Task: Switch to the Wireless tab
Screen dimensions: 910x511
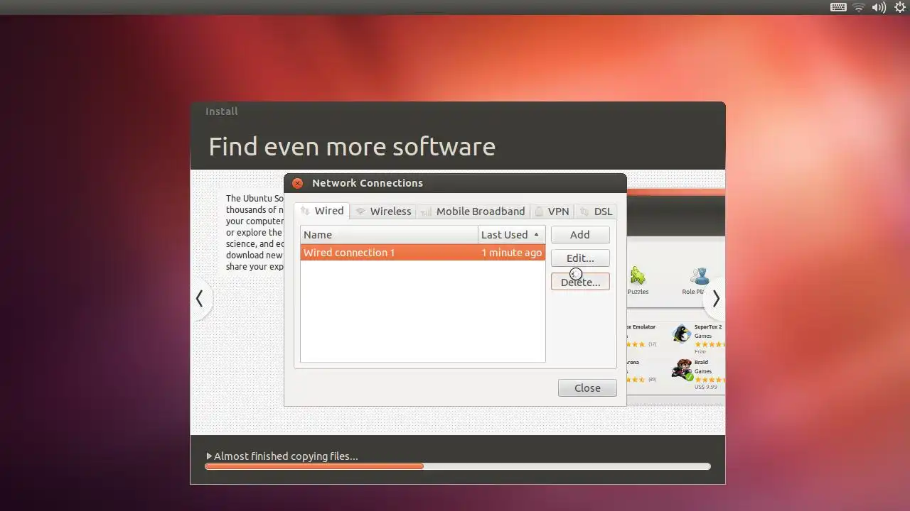Action: pyautogui.click(x=383, y=211)
